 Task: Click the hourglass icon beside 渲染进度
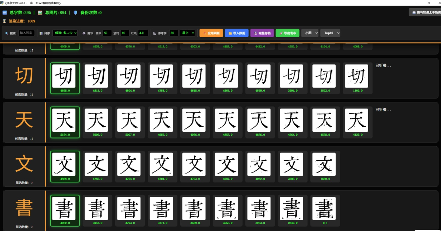[5, 21]
